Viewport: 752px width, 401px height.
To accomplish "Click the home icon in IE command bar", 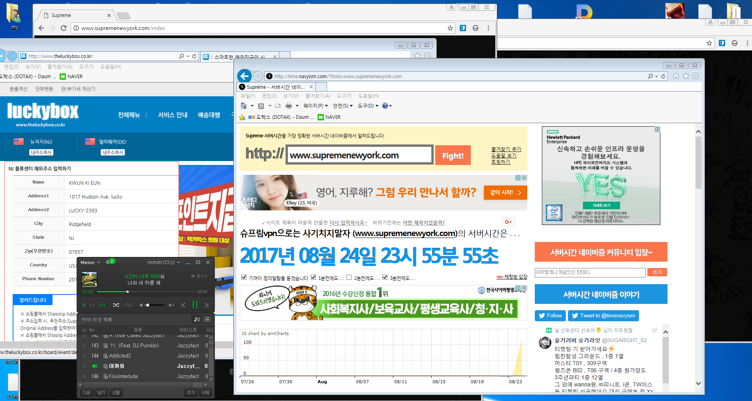I will coord(244,106).
